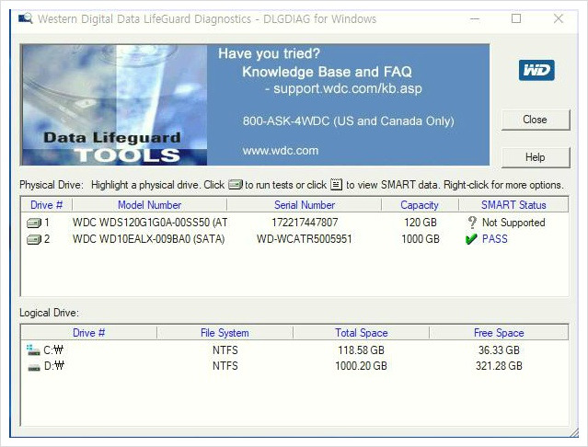Close the window with title bar X
The height and width of the screenshot is (447, 588).
[x=559, y=18]
